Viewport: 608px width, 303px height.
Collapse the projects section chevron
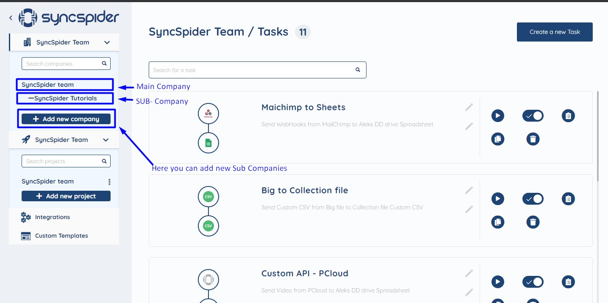coord(106,140)
